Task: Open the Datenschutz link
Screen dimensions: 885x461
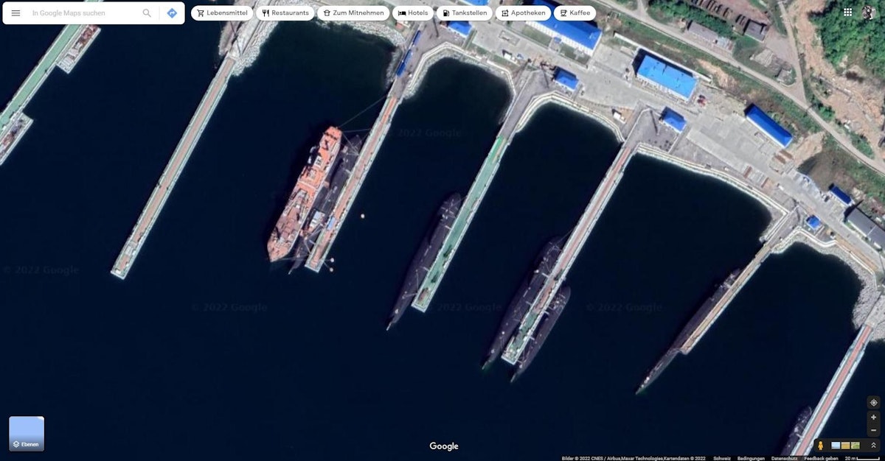Action: coord(783,458)
